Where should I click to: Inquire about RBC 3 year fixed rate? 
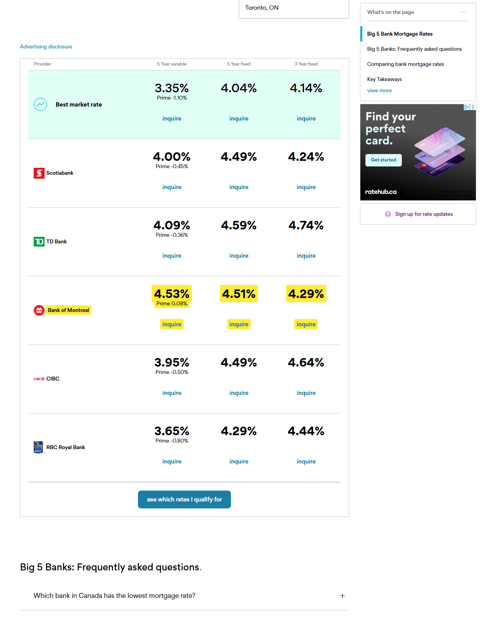click(306, 462)
